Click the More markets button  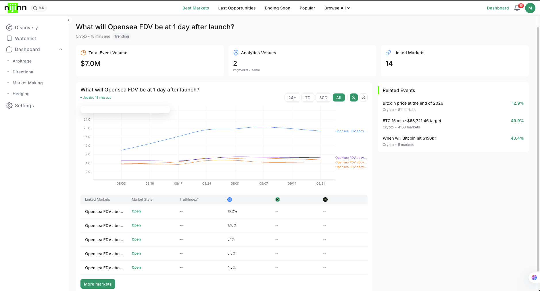98,284
